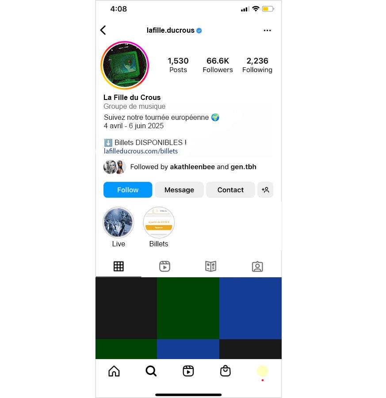The height and width of the screenshot is (398, 386).
Task: Open Reels from bottom navigation
Action: point(188,371)
